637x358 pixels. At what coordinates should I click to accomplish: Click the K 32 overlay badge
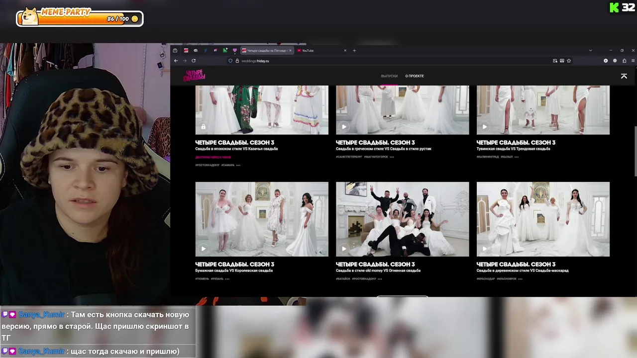click(x=622, y=7)
